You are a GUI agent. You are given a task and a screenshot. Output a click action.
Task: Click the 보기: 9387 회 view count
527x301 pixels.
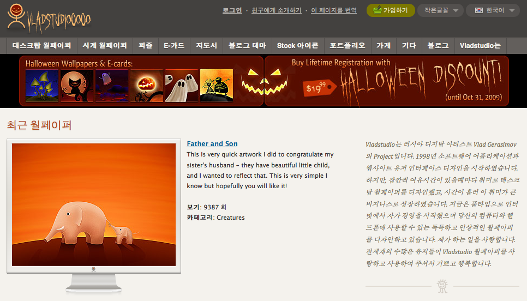pos(206,207)
